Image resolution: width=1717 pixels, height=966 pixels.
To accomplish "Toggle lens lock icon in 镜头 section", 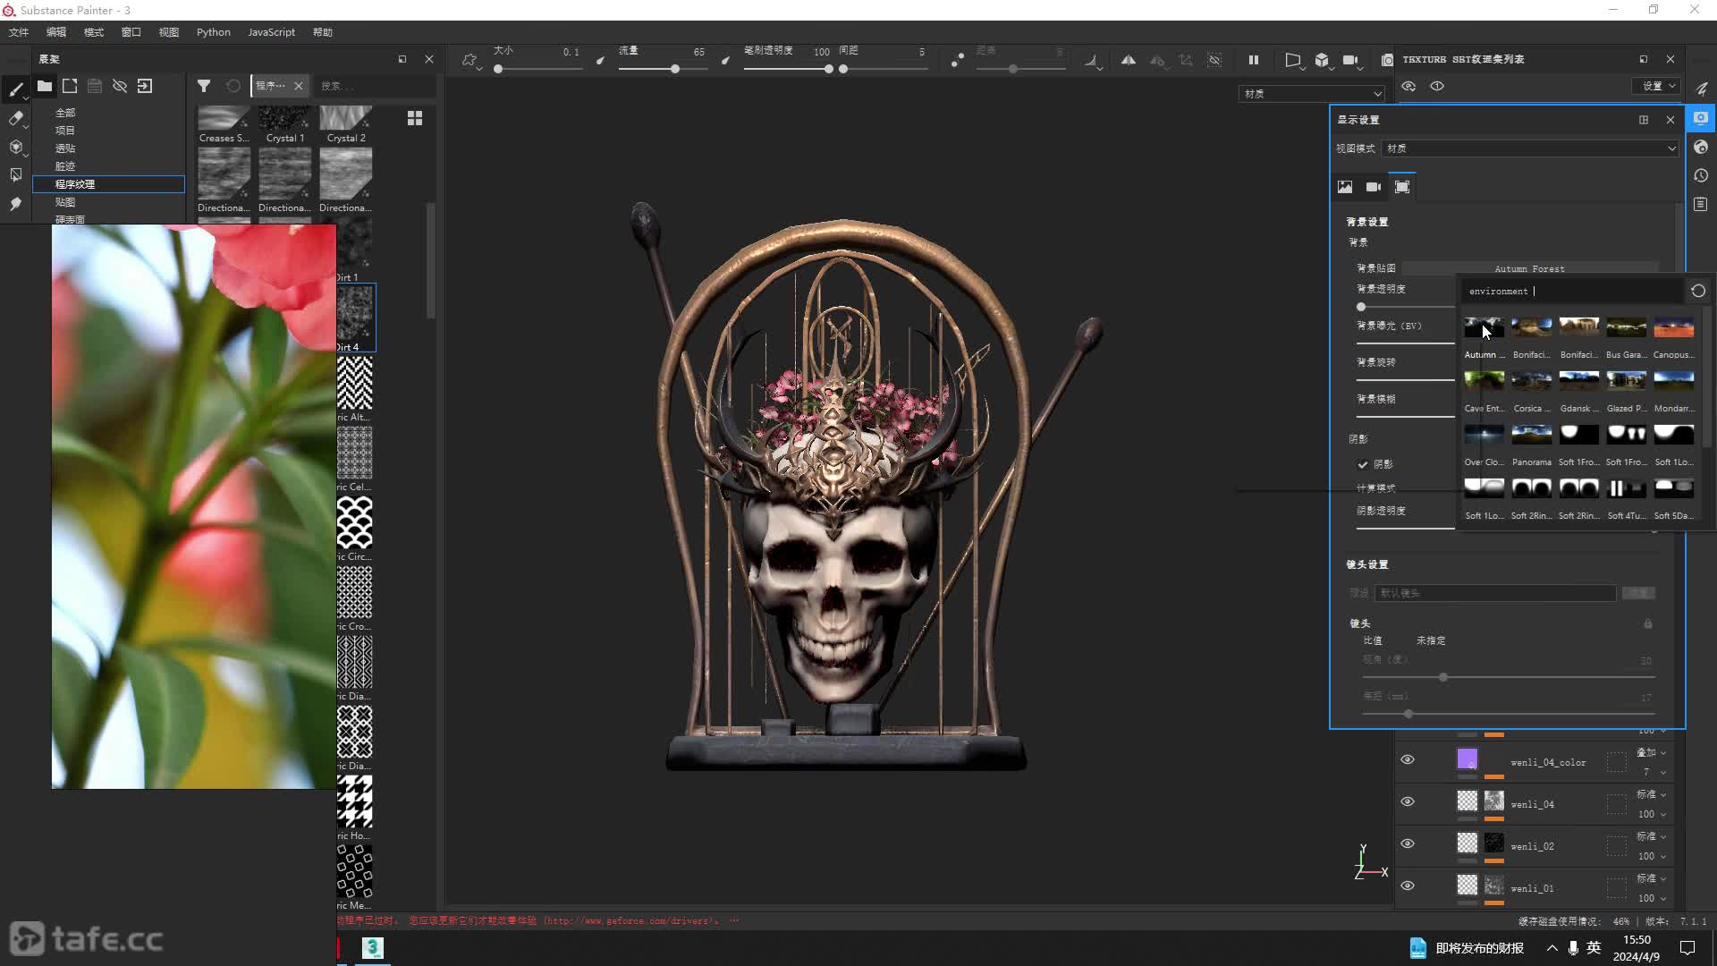I will pos(1648,623).
